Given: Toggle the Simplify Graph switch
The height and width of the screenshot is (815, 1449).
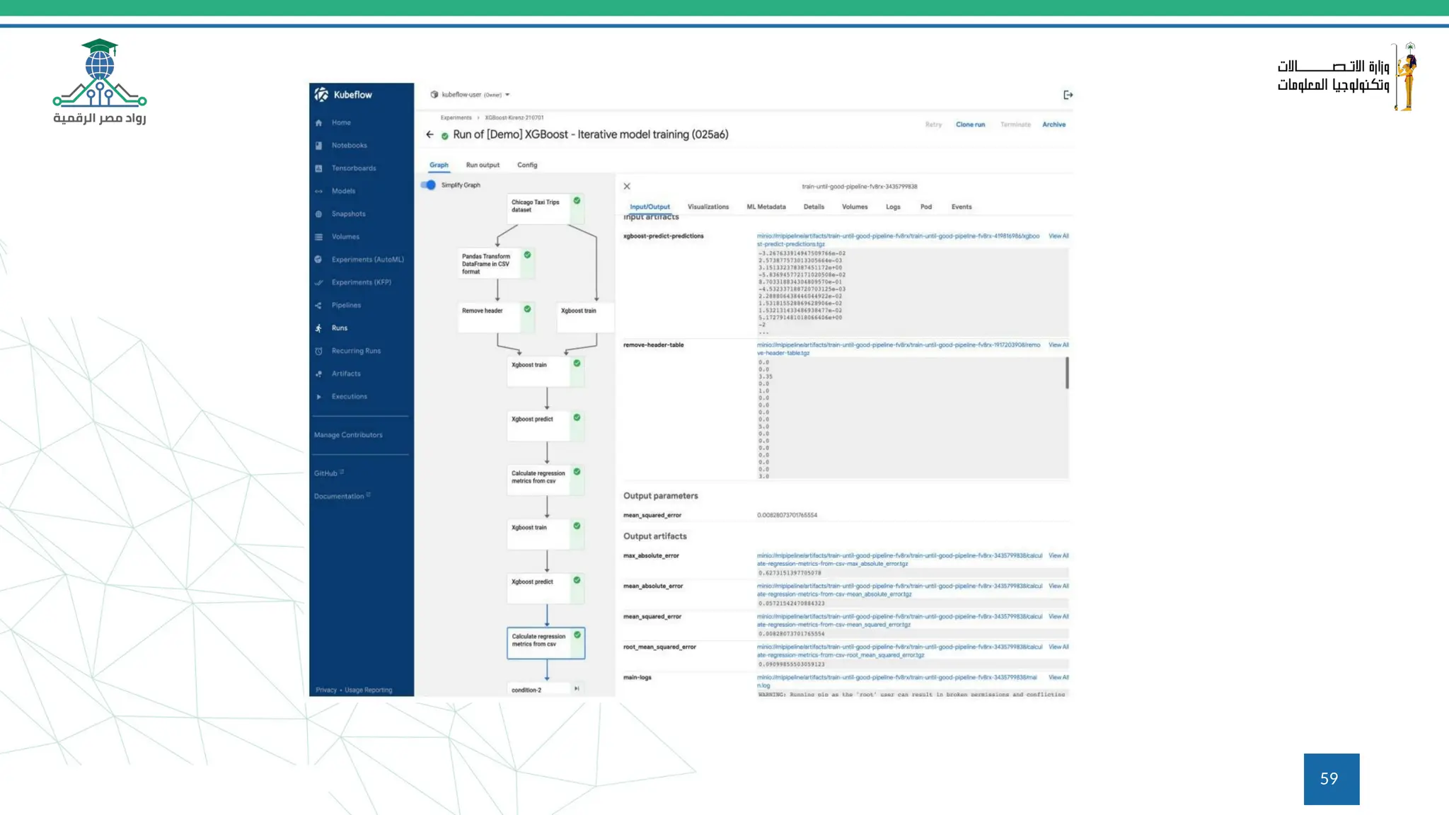Looking at the screenshot, I should (428, 185).
